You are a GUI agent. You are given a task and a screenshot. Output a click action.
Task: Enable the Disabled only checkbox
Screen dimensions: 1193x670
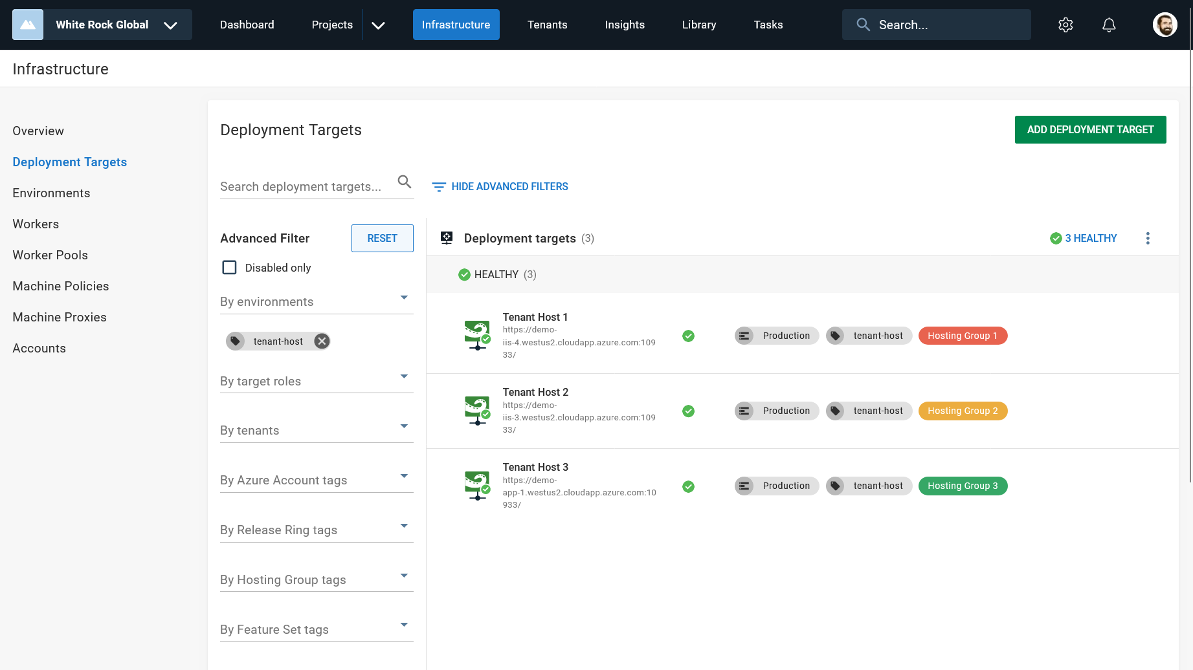coord(229,268)
